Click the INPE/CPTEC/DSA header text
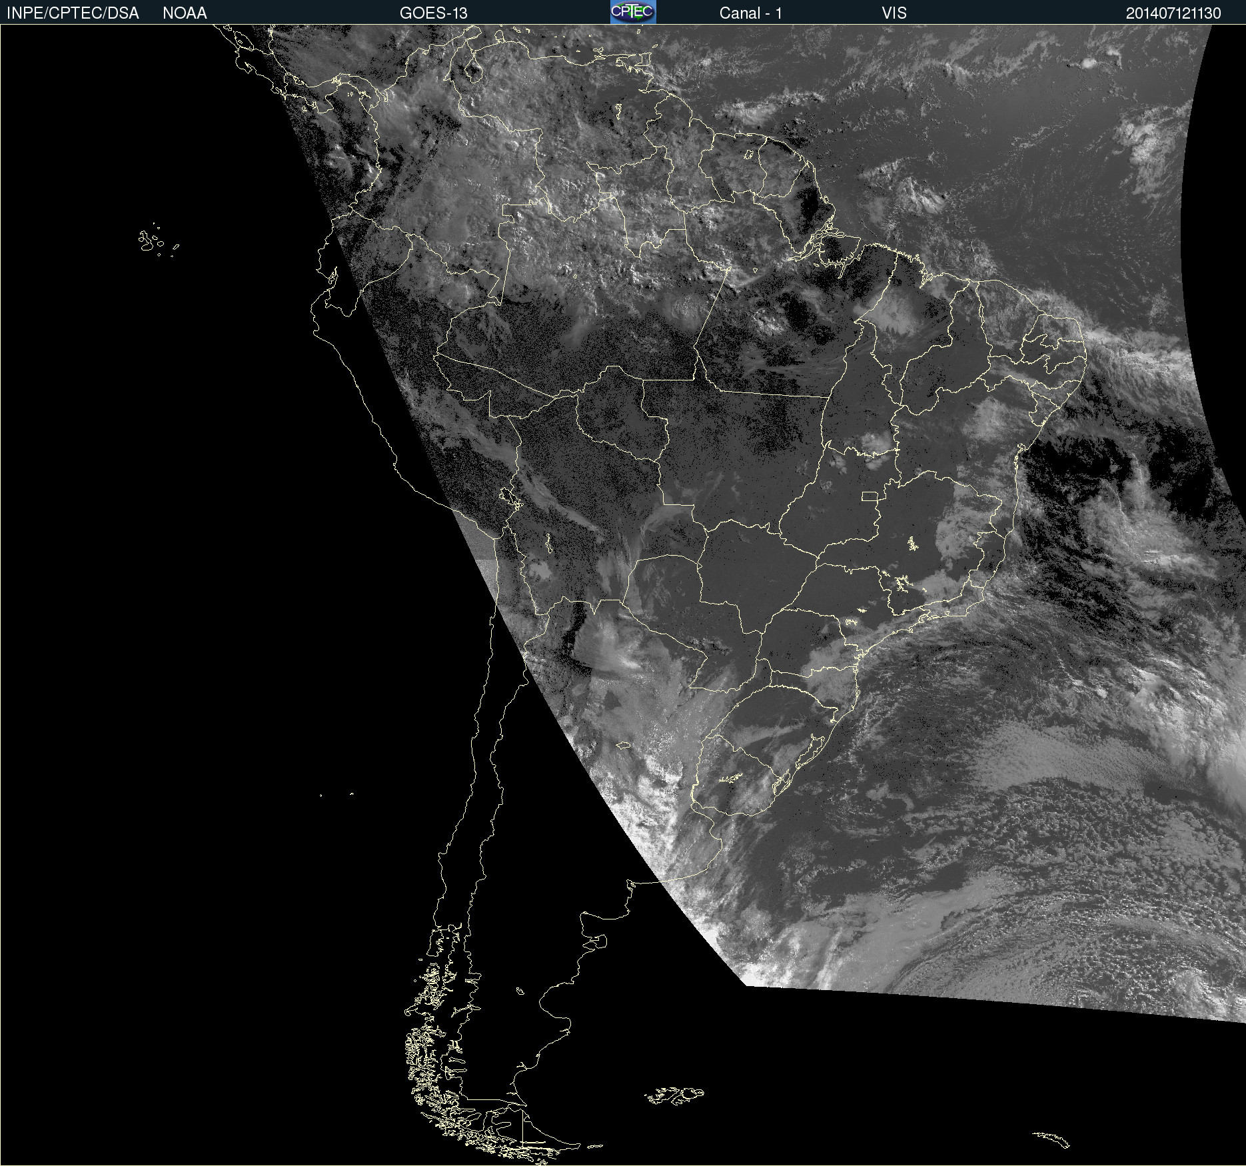 pyautogui.click(x=73, y=13)
